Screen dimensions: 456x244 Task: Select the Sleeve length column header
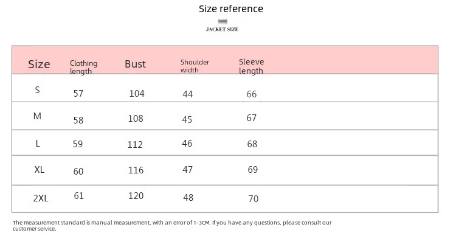[x=251, y=66]
